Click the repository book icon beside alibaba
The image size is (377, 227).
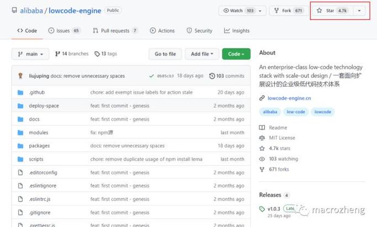[x=14, y=10]
